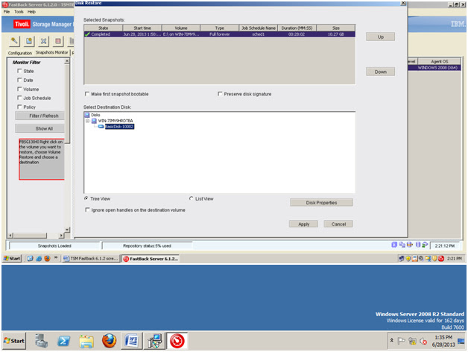The height and width of the screenshot is (352, 468).
Task: Open Windows Explorer folder on outer taskbar
Action: (86, 341)
